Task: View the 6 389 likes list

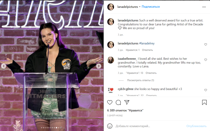Action: click(x=125, y=110)
